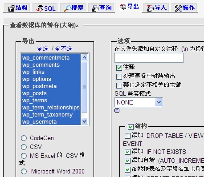Screen dimensions: 204x177
Task: Click the 搜索 magnifier icon
Action: [67, 8]
